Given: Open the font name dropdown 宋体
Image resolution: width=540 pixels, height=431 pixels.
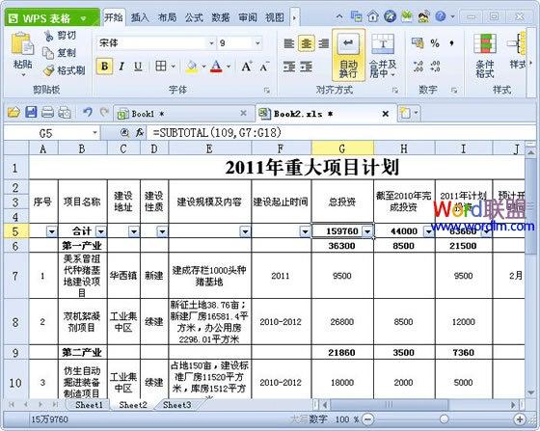Looking at the screenshot, I should (x=211, y=43).
